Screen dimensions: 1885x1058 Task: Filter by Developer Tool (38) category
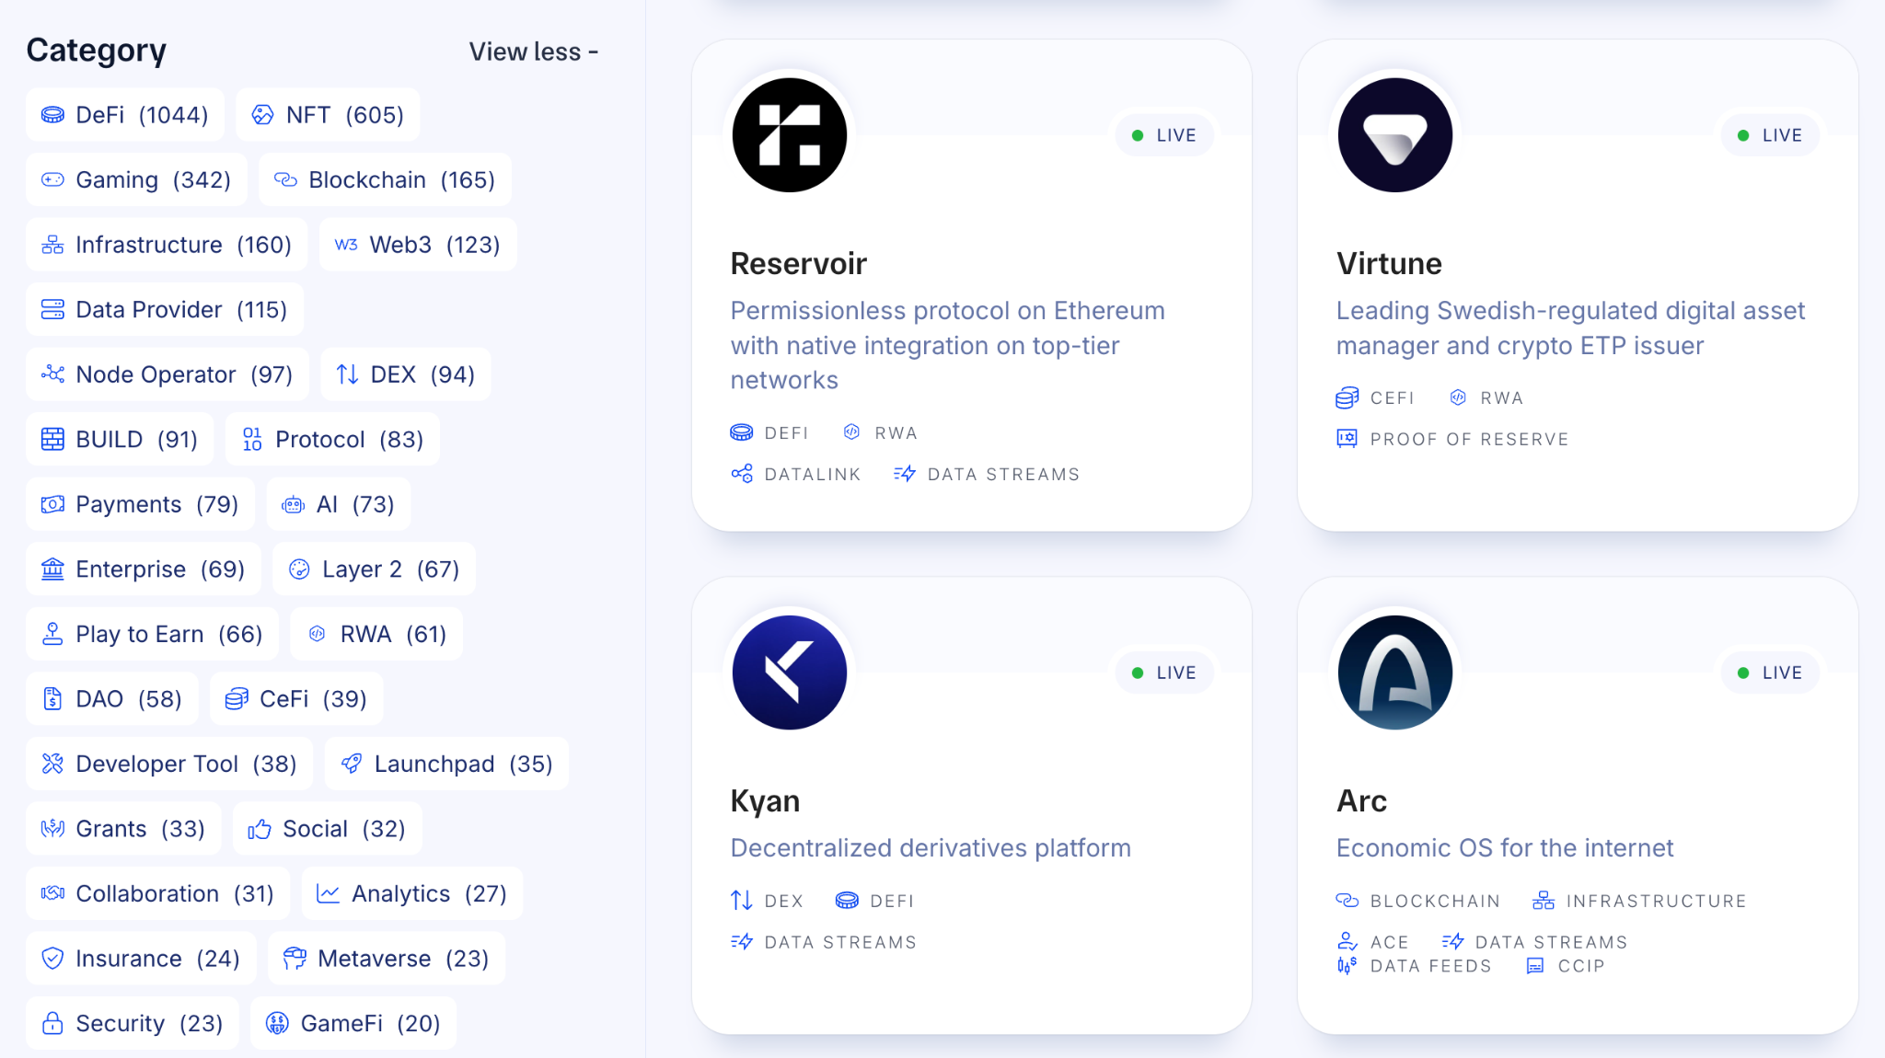[169, 764]
